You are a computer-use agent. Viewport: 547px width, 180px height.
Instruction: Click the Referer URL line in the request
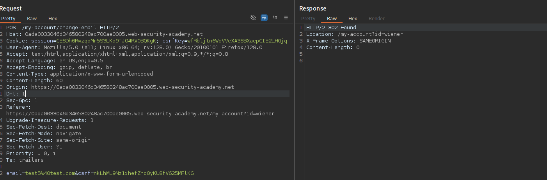click(140, 114)
